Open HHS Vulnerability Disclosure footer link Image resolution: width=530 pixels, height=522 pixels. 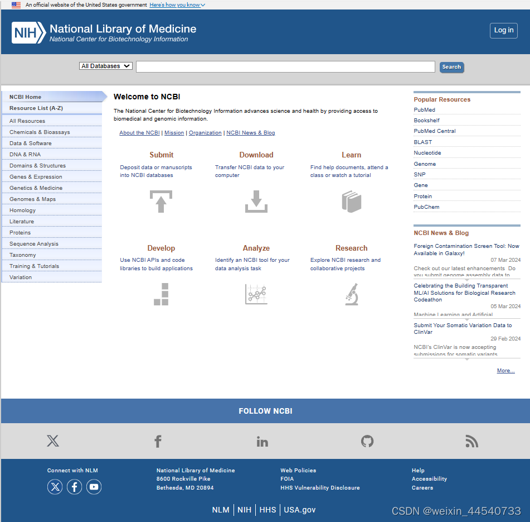pos(320,487)
